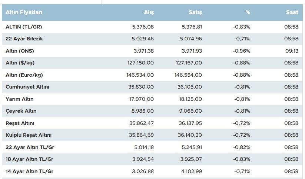The height and width of the screenshot is (179, 305).
Task: Select the Kulplu Reşat Altını row
Action: pyautogui.click(x=152, y=135)
